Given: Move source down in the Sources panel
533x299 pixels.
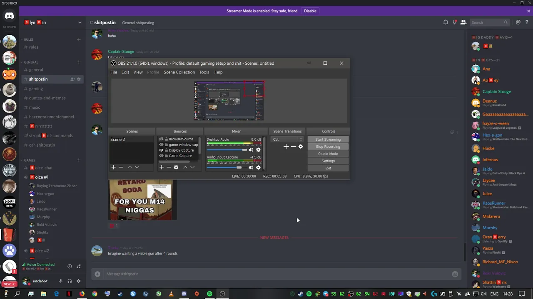Looking at the screenshot, I should click(192, 167).
